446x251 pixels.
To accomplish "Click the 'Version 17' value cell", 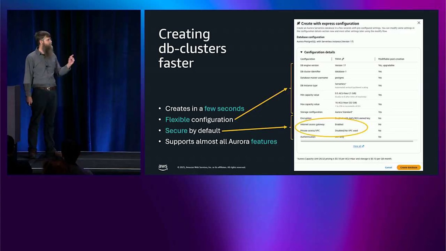I will (340, 65).
